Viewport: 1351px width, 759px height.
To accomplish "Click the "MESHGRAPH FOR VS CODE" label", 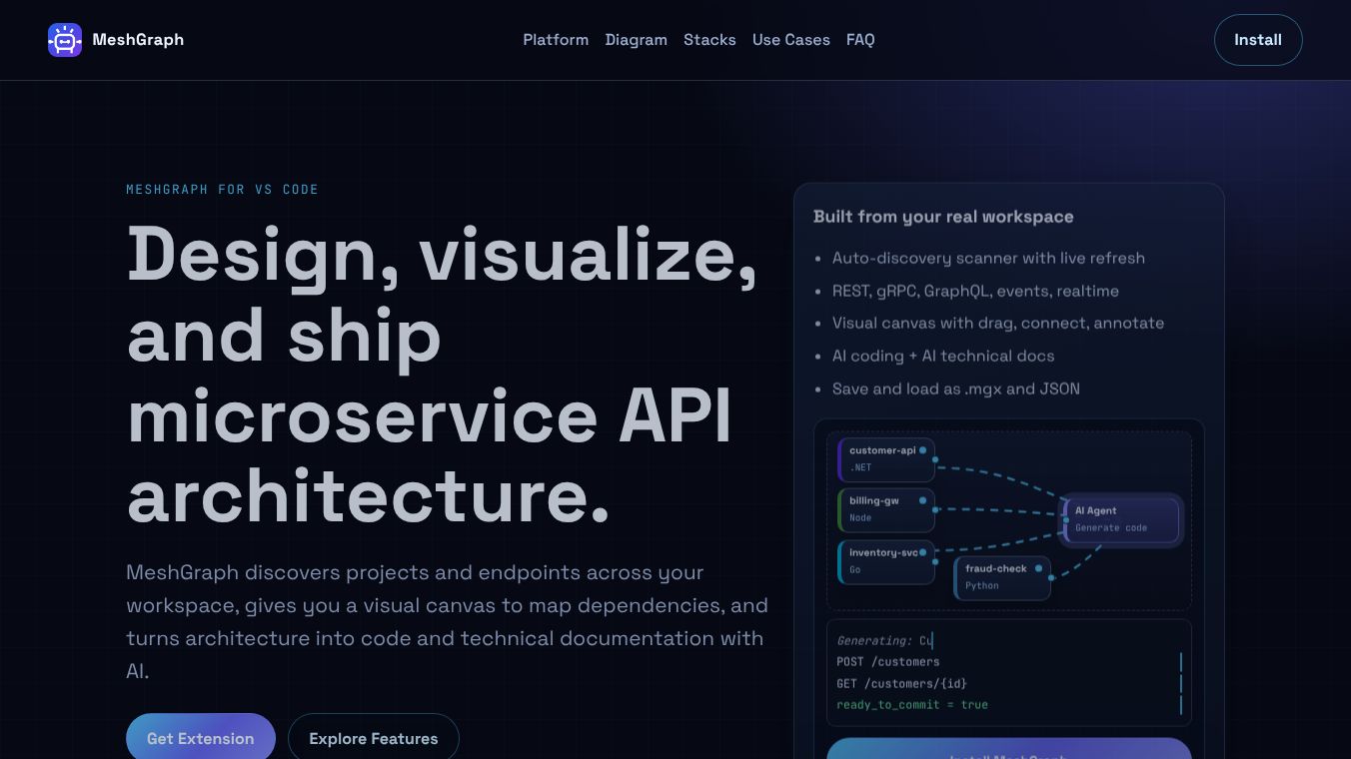I will 222,190.
